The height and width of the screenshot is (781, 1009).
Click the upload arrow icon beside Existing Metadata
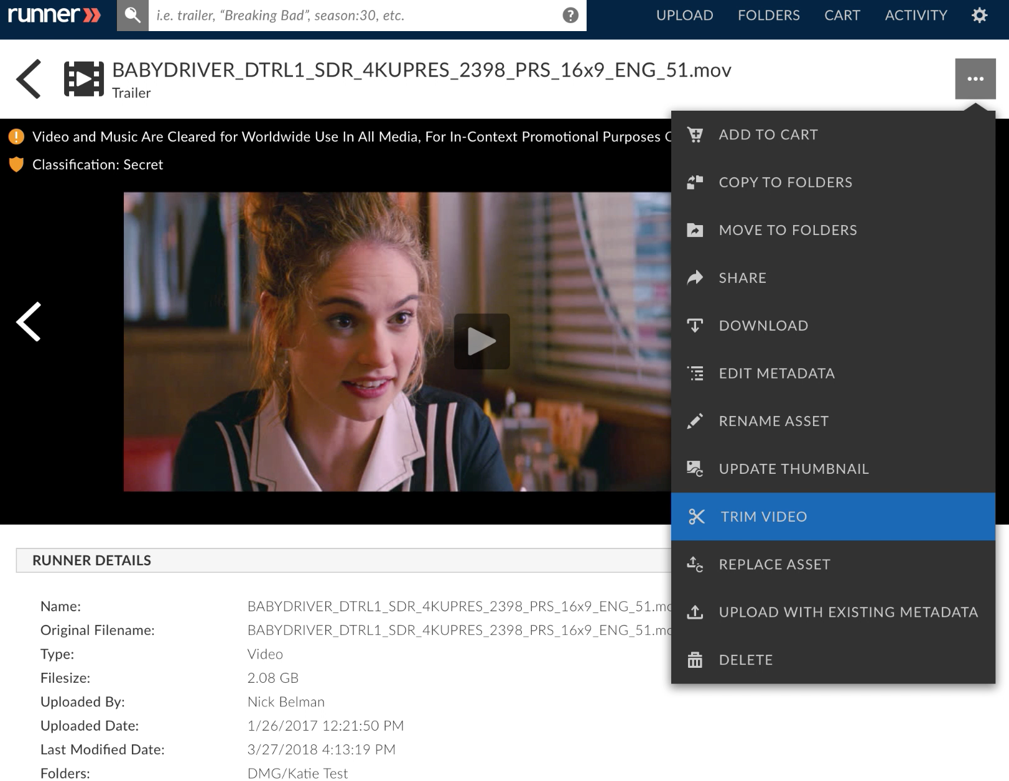(695, 612)
